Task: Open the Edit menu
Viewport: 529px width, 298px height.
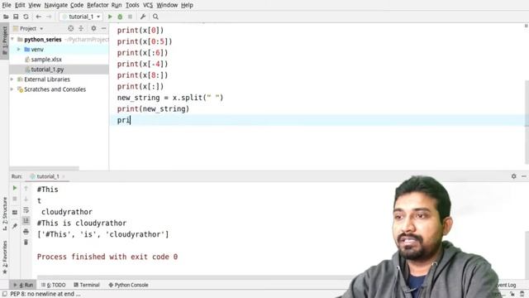Action: [x=20, y=5]
